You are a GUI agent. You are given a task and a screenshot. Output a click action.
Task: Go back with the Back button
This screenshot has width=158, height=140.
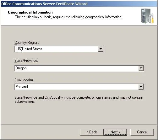coord(92,132)
